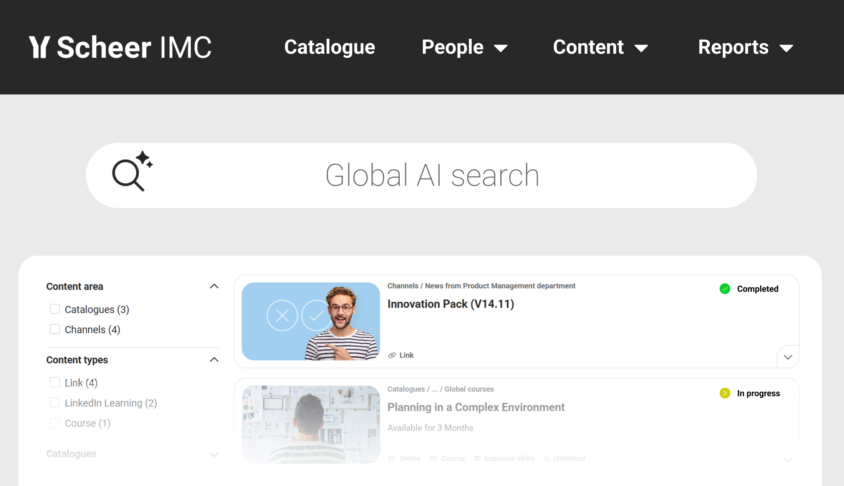The width and height of the screenshot is (844, 486).
Task: Click the Scheer IMC logo
Action: tap(120, 47)
